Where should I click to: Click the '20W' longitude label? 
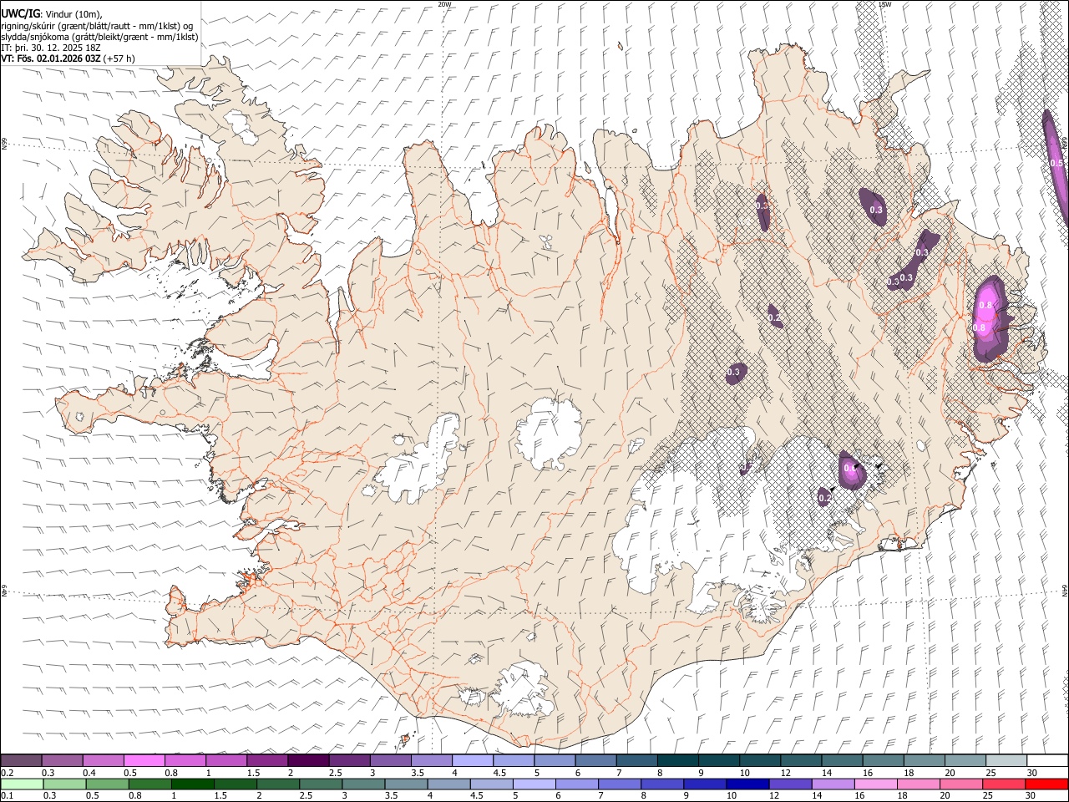[444, 4]
